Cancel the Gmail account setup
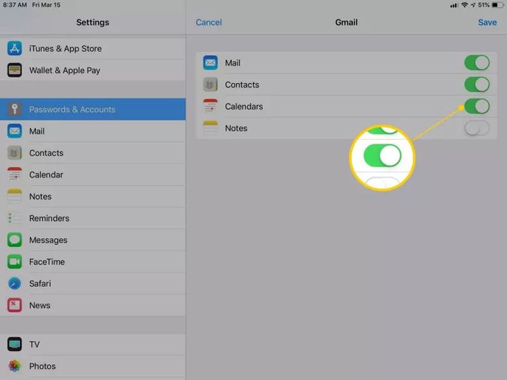Viewport: 507px width, 380px height. click(x=209, y=22)
